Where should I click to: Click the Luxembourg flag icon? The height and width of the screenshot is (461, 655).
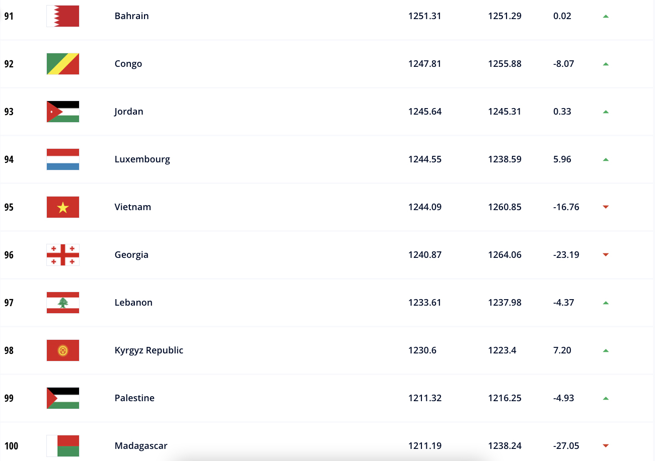(63, 159)
